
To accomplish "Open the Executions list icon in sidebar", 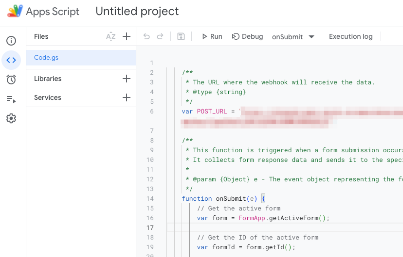I will click(11, 99).
